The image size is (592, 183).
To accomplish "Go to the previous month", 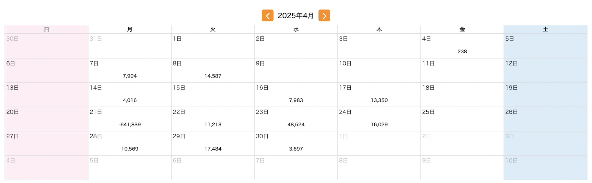I will (267, 15).
